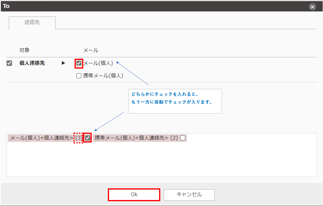Select the 送信先 tab header
The height and width of the screenshot is (206, 323).
pyautogui.click(x=32, y=22)
